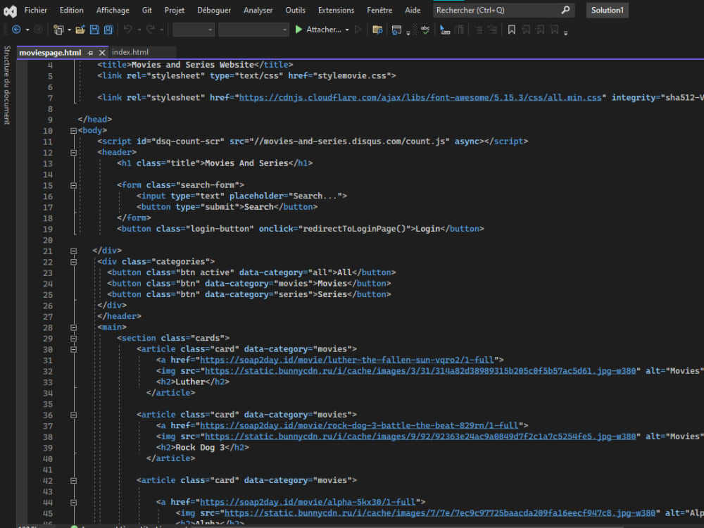Click the spell-check abc toolbar icon
704x528 pixels.
(425, 30)
